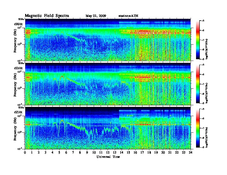Click the hour 16 tick label on the time axis

(x=135, y=152)
